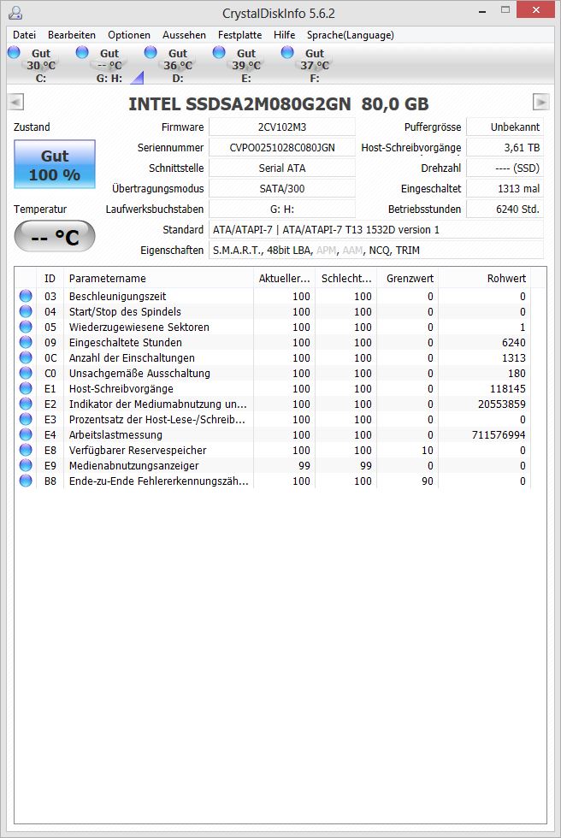Select drive C: status orb at 30 °C

pos(14,52)
